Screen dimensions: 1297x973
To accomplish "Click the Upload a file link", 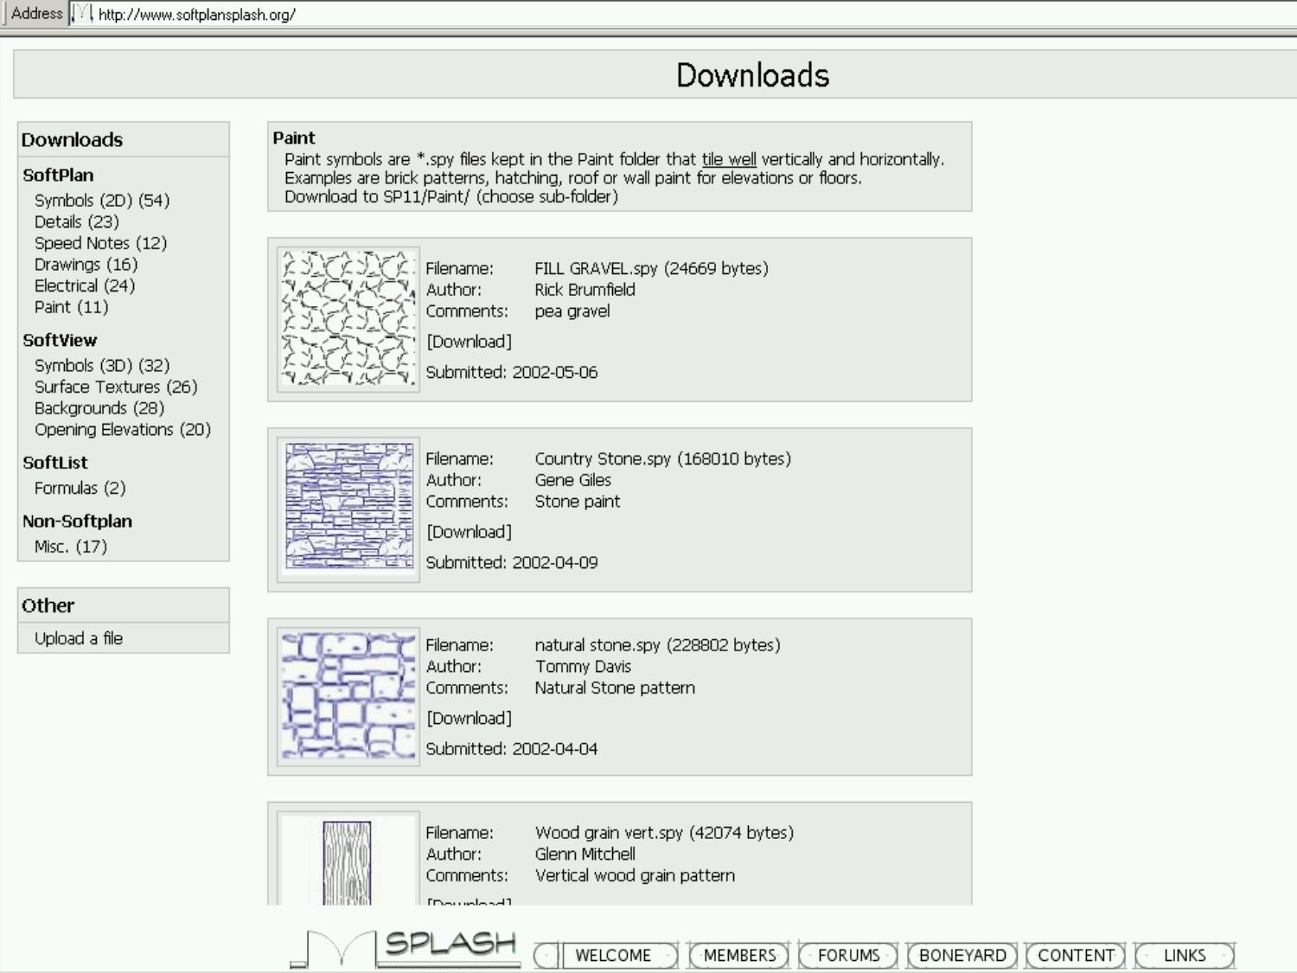I will click(79, 638).
